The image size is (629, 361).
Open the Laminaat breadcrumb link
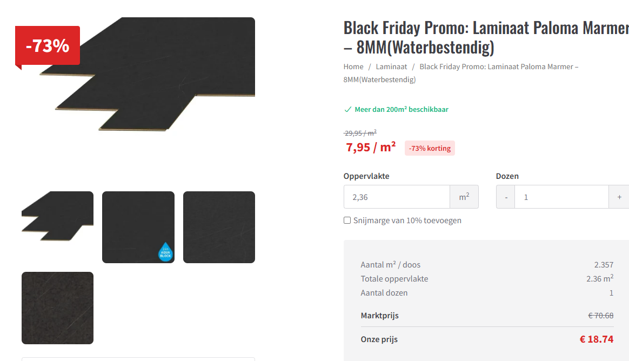coord(392,66)
